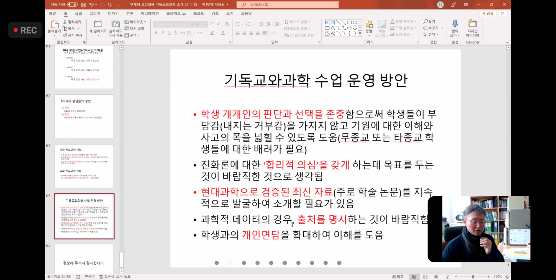This screenshot has height=280, width=556.
Task: Center align text
Action: (244, 33)
